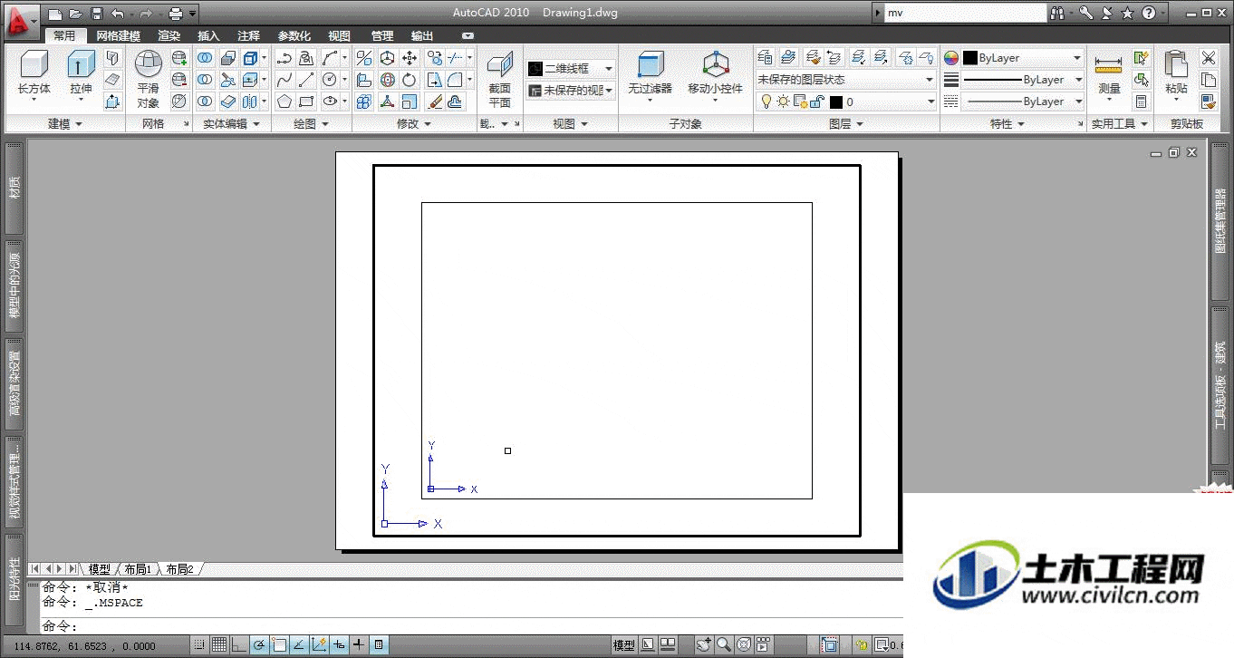1234x658 pixels.
Task: Click the New drawing icon in quick access toolbar
Action: point(56,14)
